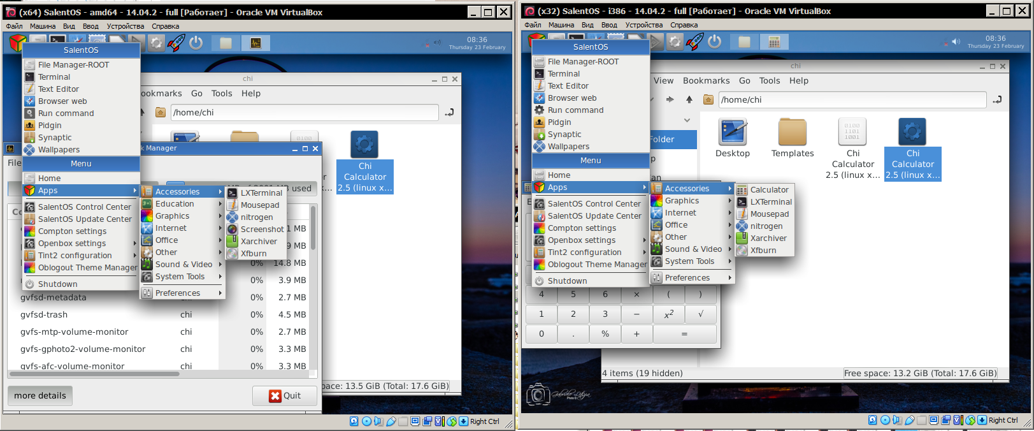
Task: Click the go-to-path arrow in x64 file manager
Action: pyautogui.click(x=449, y=112)
